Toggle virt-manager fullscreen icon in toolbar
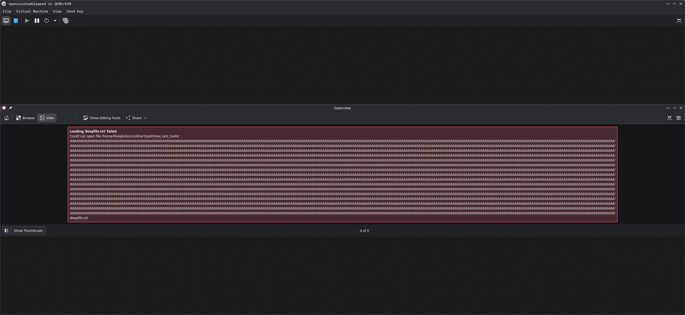 coord(679,21)
